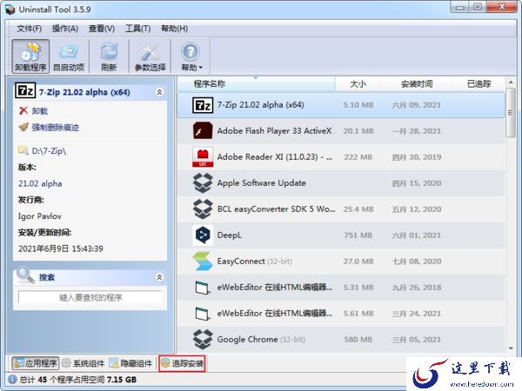
Task: Click the info icon in status bar
Action: [12, 380]
